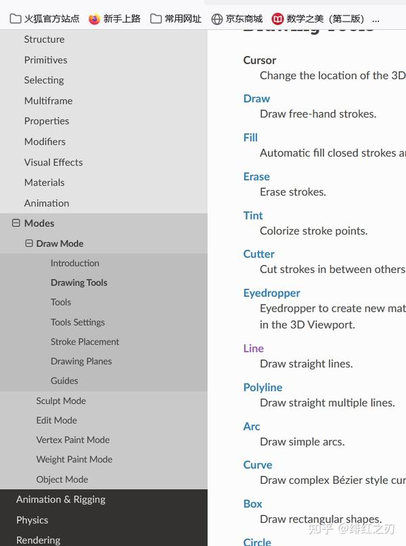Open the 火狐官方站点 bookmark folder icon

16,19
